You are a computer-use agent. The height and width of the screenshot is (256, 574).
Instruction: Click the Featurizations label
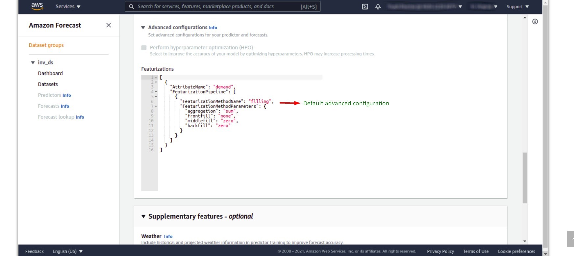[158, 69]
